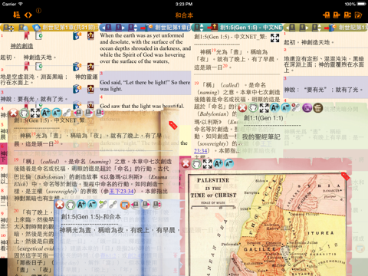Close the 創1:1 notes popup
This screenshot has height=276, width=368.
[242, 108]
